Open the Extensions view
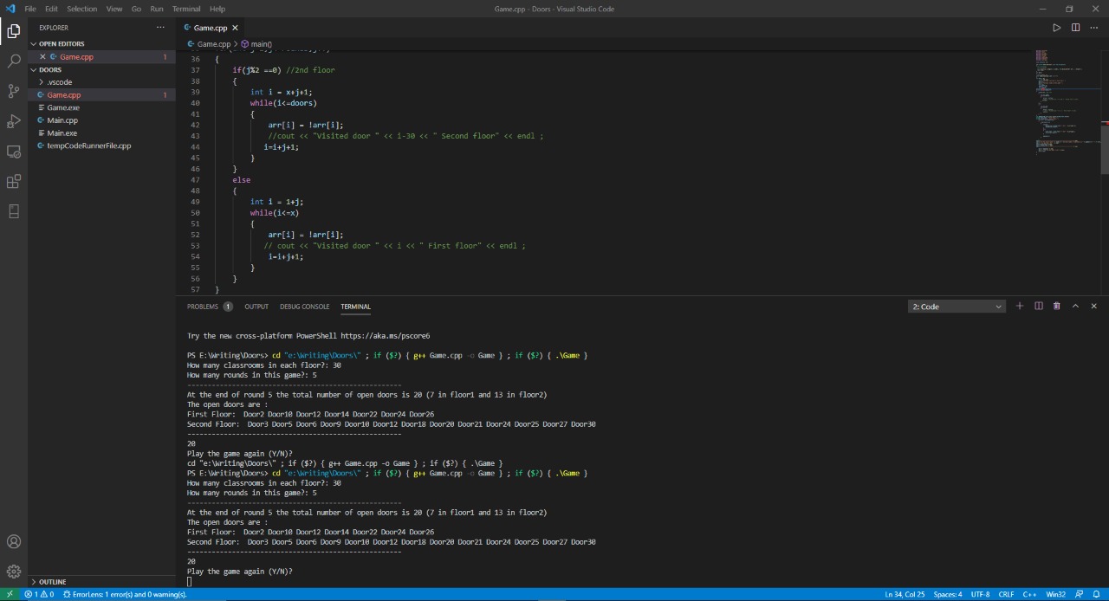1109x601 pixels. [14, 181]
